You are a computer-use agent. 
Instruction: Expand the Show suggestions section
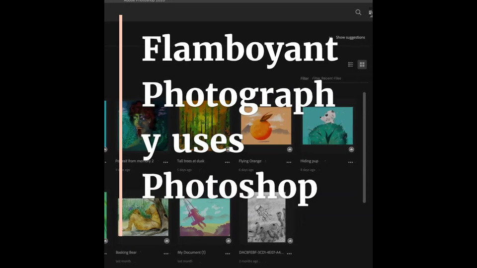(348, 37)
